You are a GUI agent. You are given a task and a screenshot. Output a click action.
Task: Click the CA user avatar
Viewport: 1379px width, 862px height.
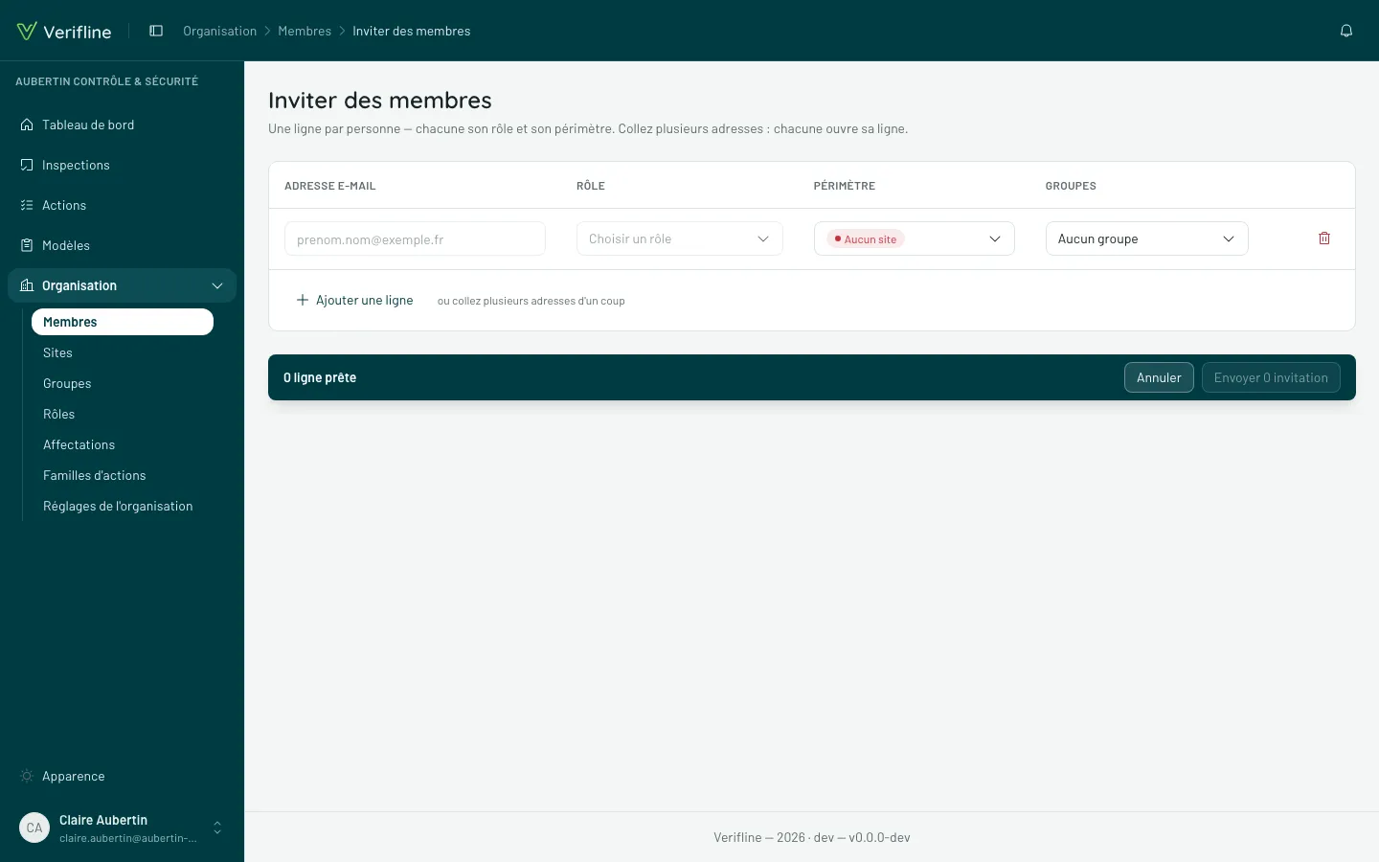point(34,828)
